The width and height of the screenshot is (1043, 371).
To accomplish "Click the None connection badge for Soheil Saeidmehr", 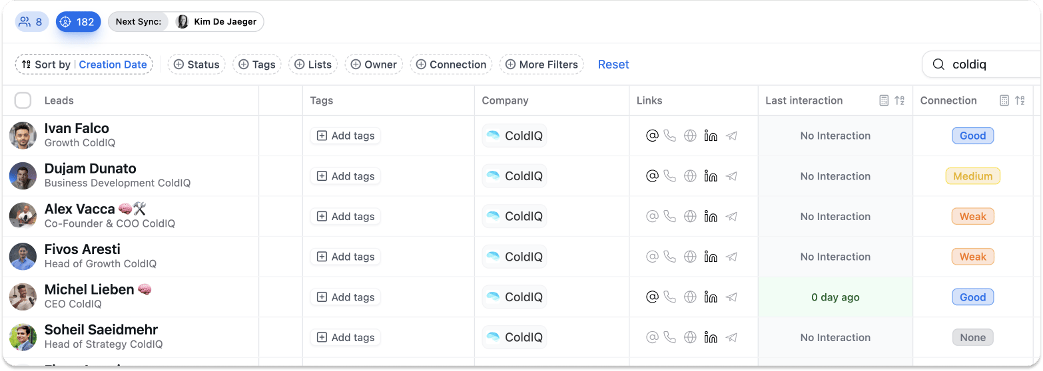I will pyautogui.click(x=972, y=337).
